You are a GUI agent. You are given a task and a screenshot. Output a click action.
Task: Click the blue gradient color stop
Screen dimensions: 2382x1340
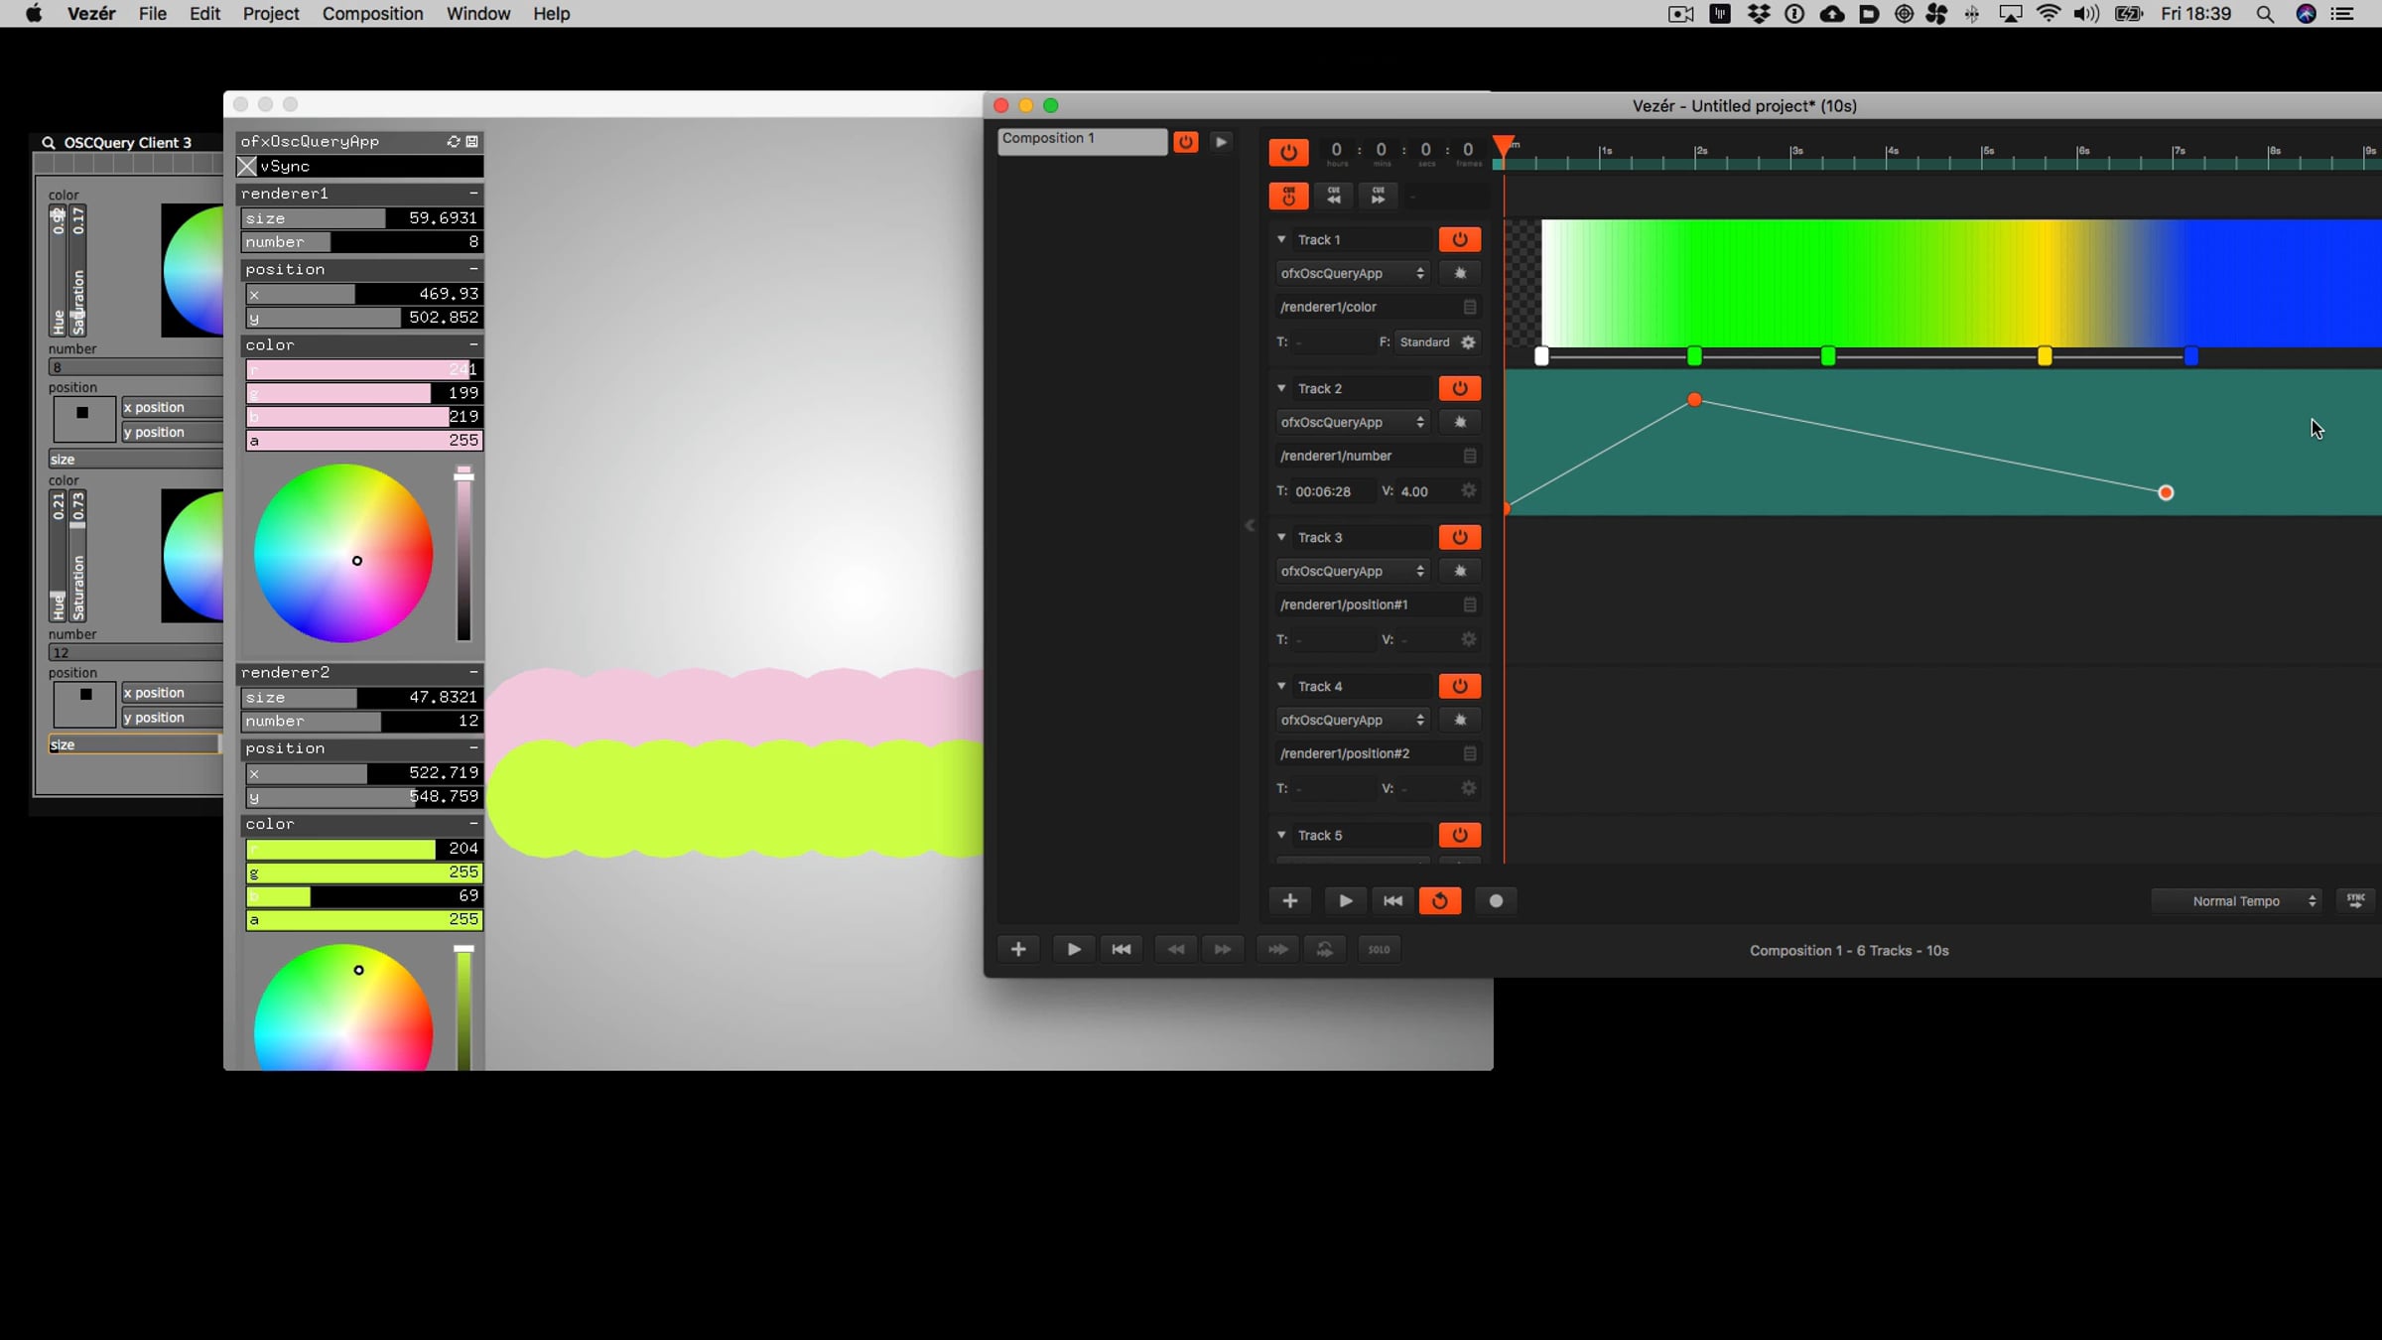pyautogui.click(x=2191, y=356)
